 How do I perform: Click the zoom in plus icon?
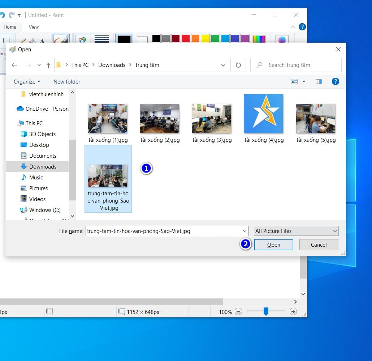[x=293, y=311]
